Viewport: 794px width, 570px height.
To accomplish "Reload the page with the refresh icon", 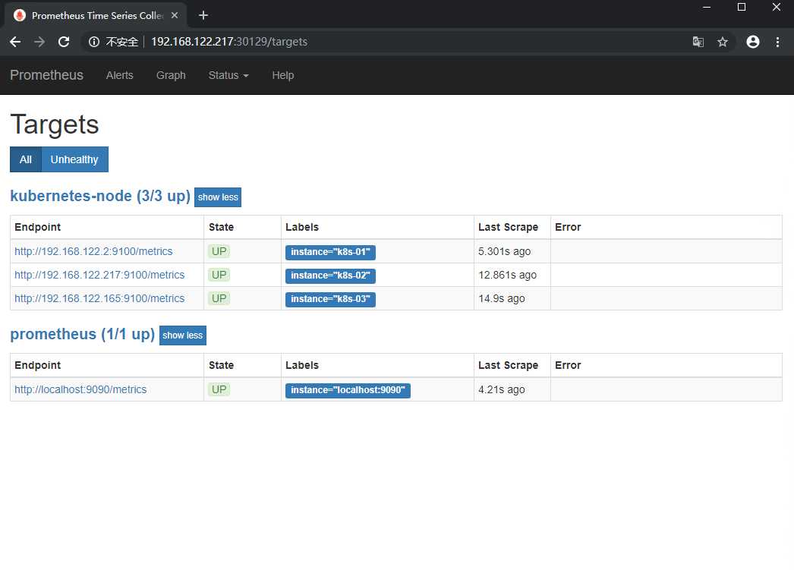I will tap(64, 42).
